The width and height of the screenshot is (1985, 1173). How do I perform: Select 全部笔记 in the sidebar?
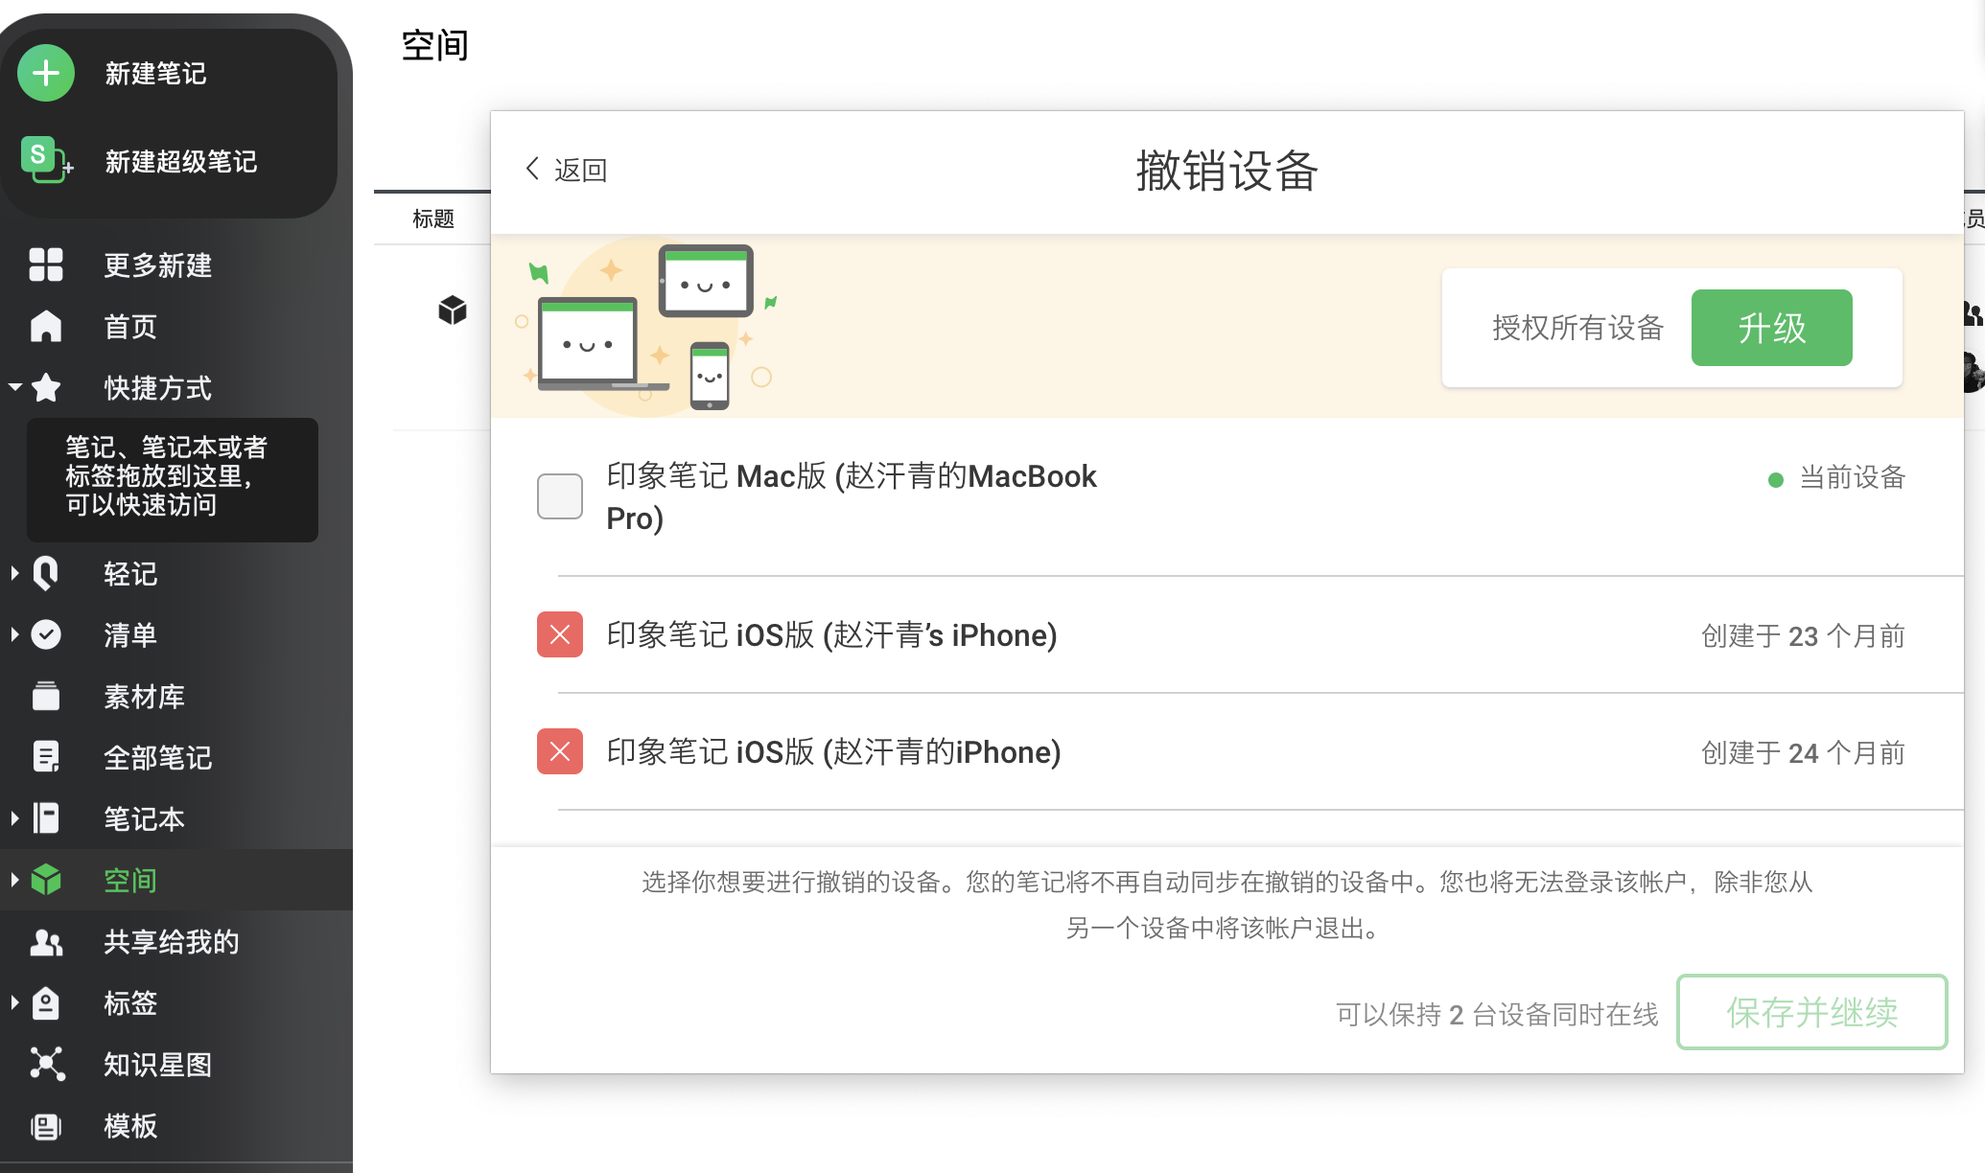pyautogui.click(x=157, y=757)
